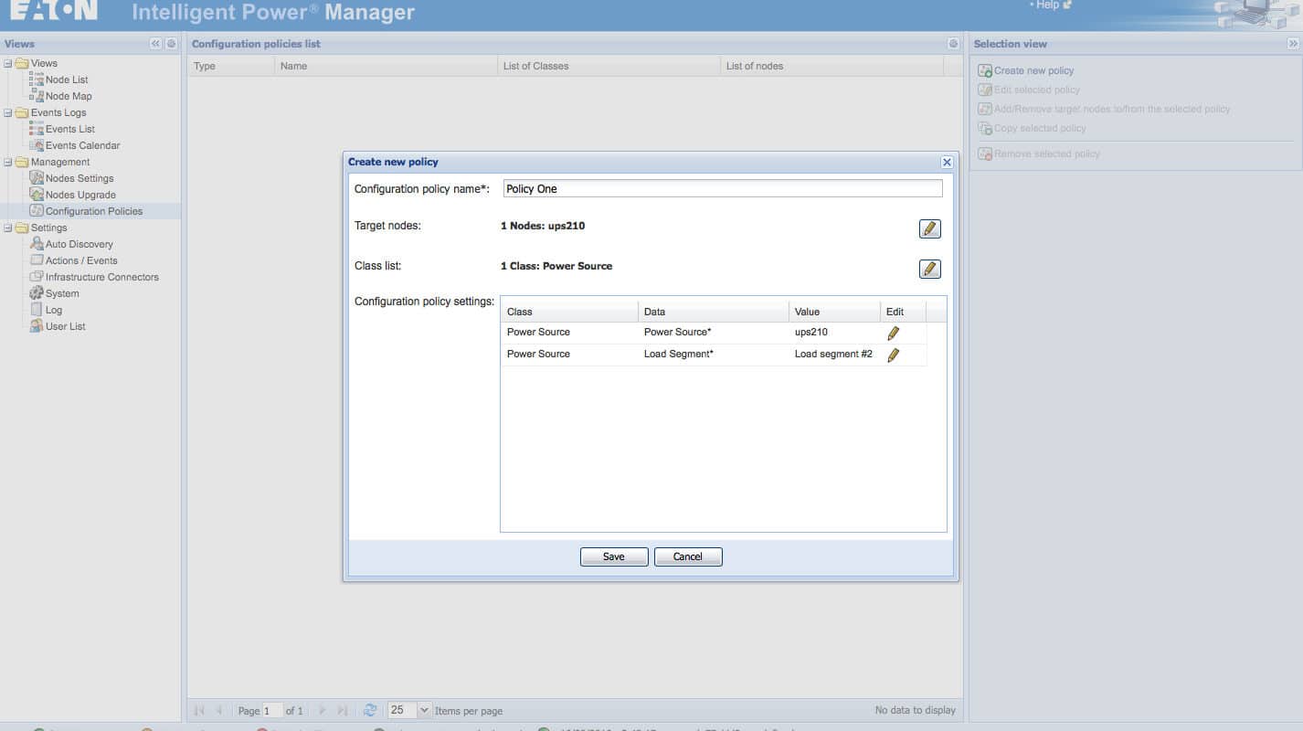Click the Save button
The width and height of the screenshot is (1303, 731).
tap(614, 556)
